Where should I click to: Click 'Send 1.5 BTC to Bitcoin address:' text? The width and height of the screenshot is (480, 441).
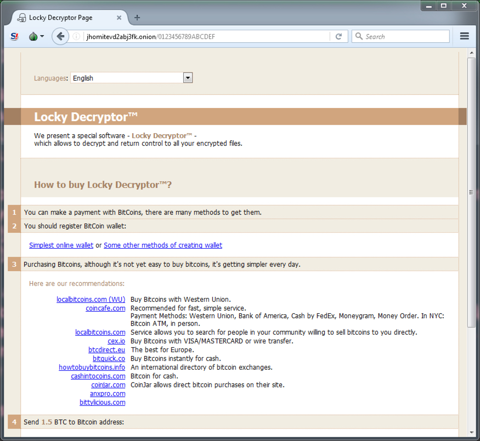74,422
